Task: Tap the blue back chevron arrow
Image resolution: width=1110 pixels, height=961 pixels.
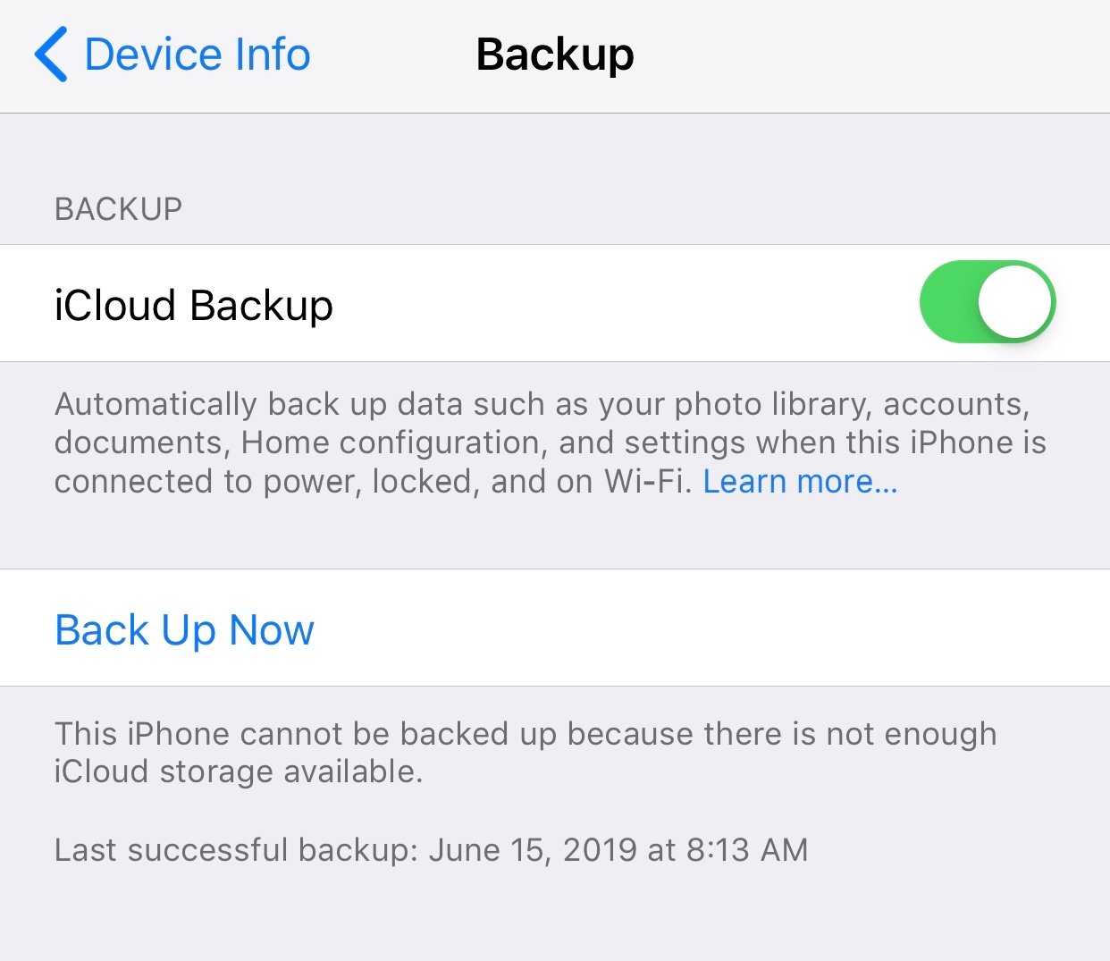Action: click(x=51, y=55)
